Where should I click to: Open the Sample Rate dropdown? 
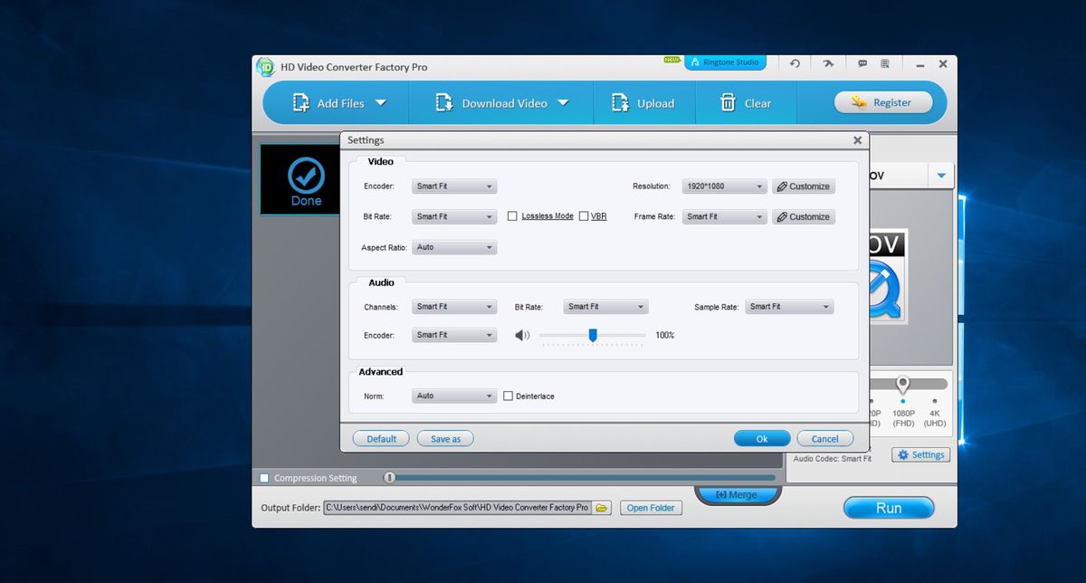pyautogui.click(x=789, y=306)
